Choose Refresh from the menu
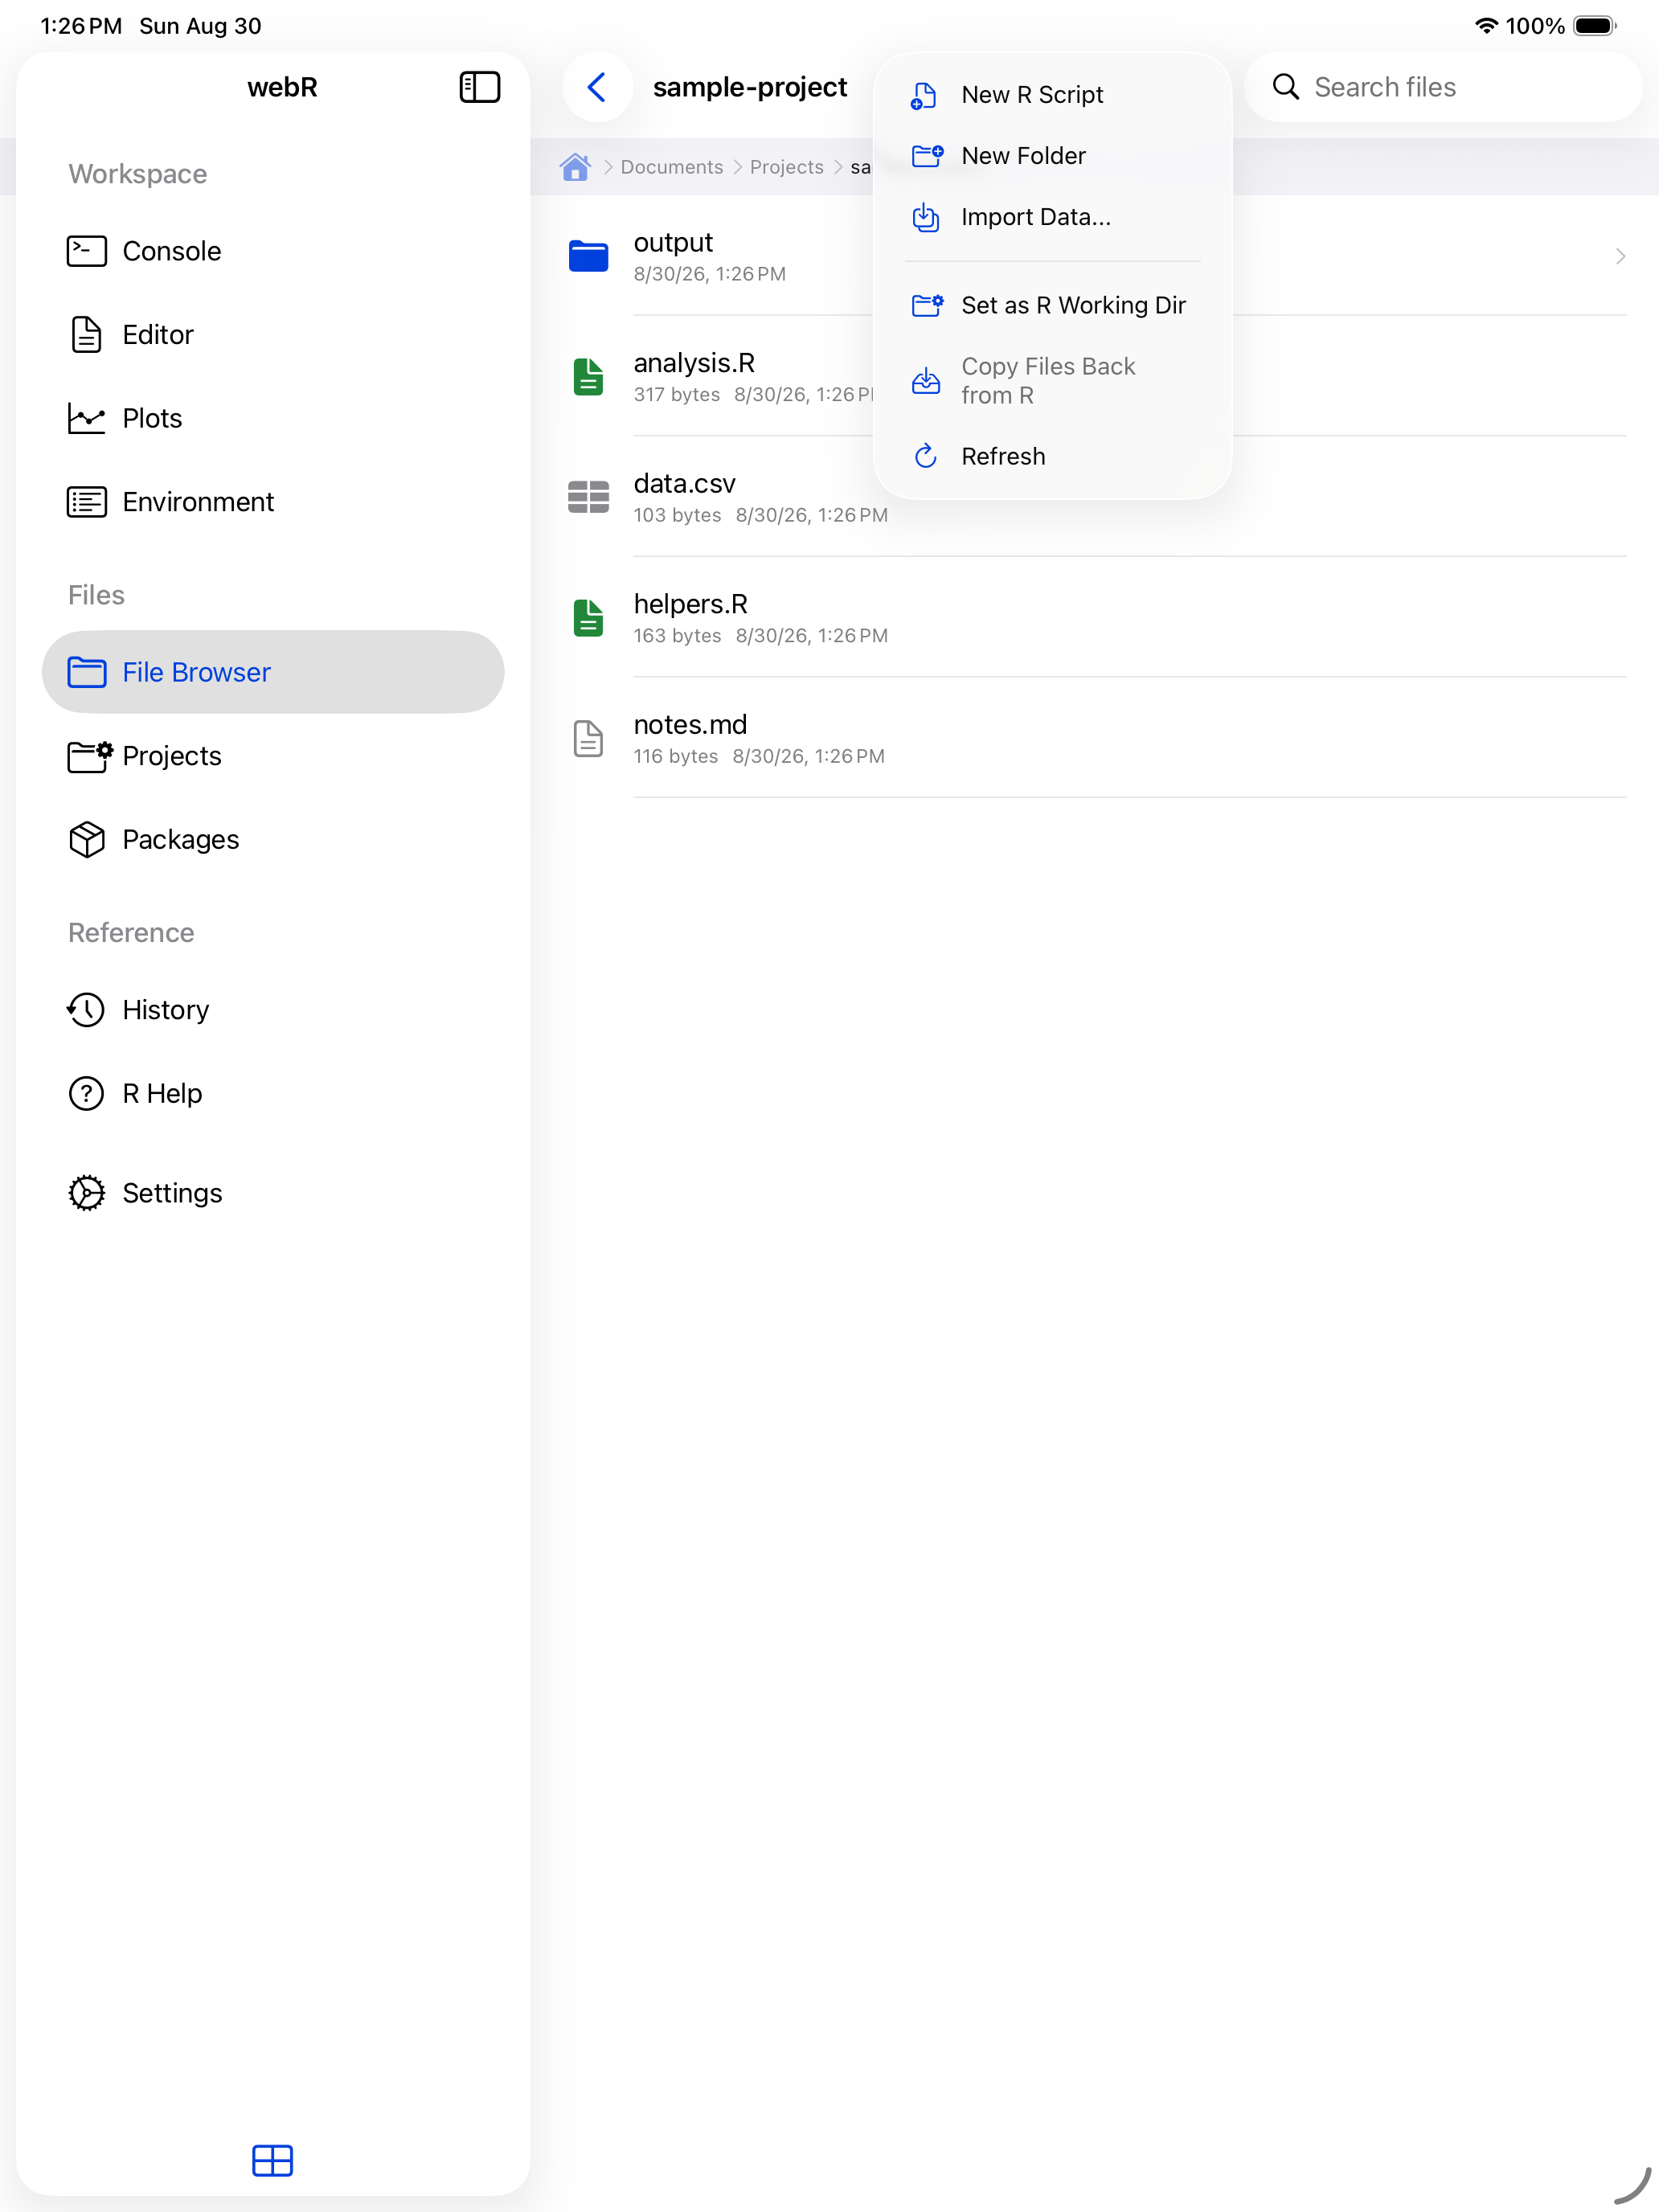The width and height of the screenshot is (1659, 2212). (x=1052, y=456)
